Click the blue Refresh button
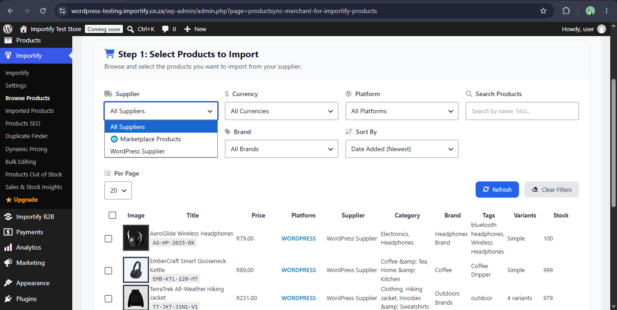The width and height of the screenshot is (617, 310). (x=497, y=190)
